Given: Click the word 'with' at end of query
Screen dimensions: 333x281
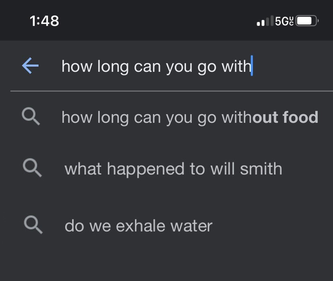Looking at the screenshot, I should point(236,66).
